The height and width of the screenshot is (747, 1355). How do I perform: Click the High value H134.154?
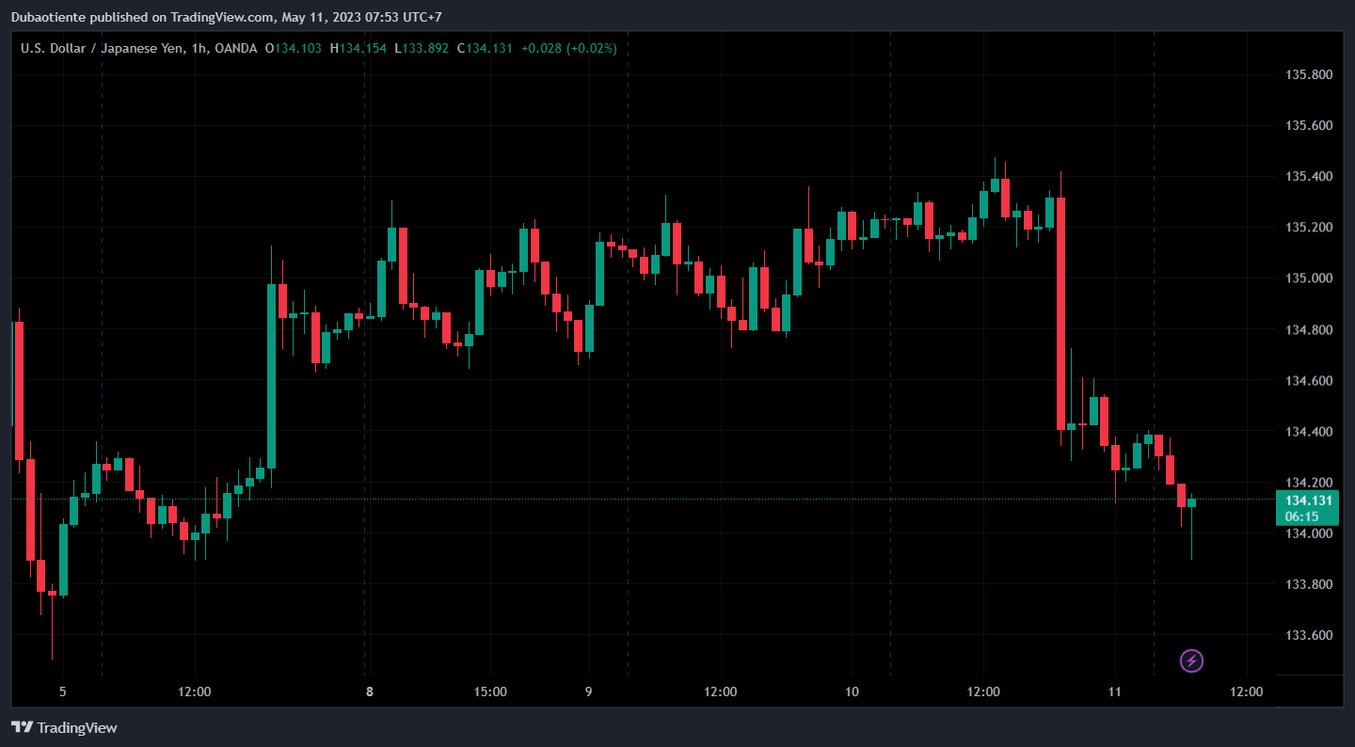[359, 48]
